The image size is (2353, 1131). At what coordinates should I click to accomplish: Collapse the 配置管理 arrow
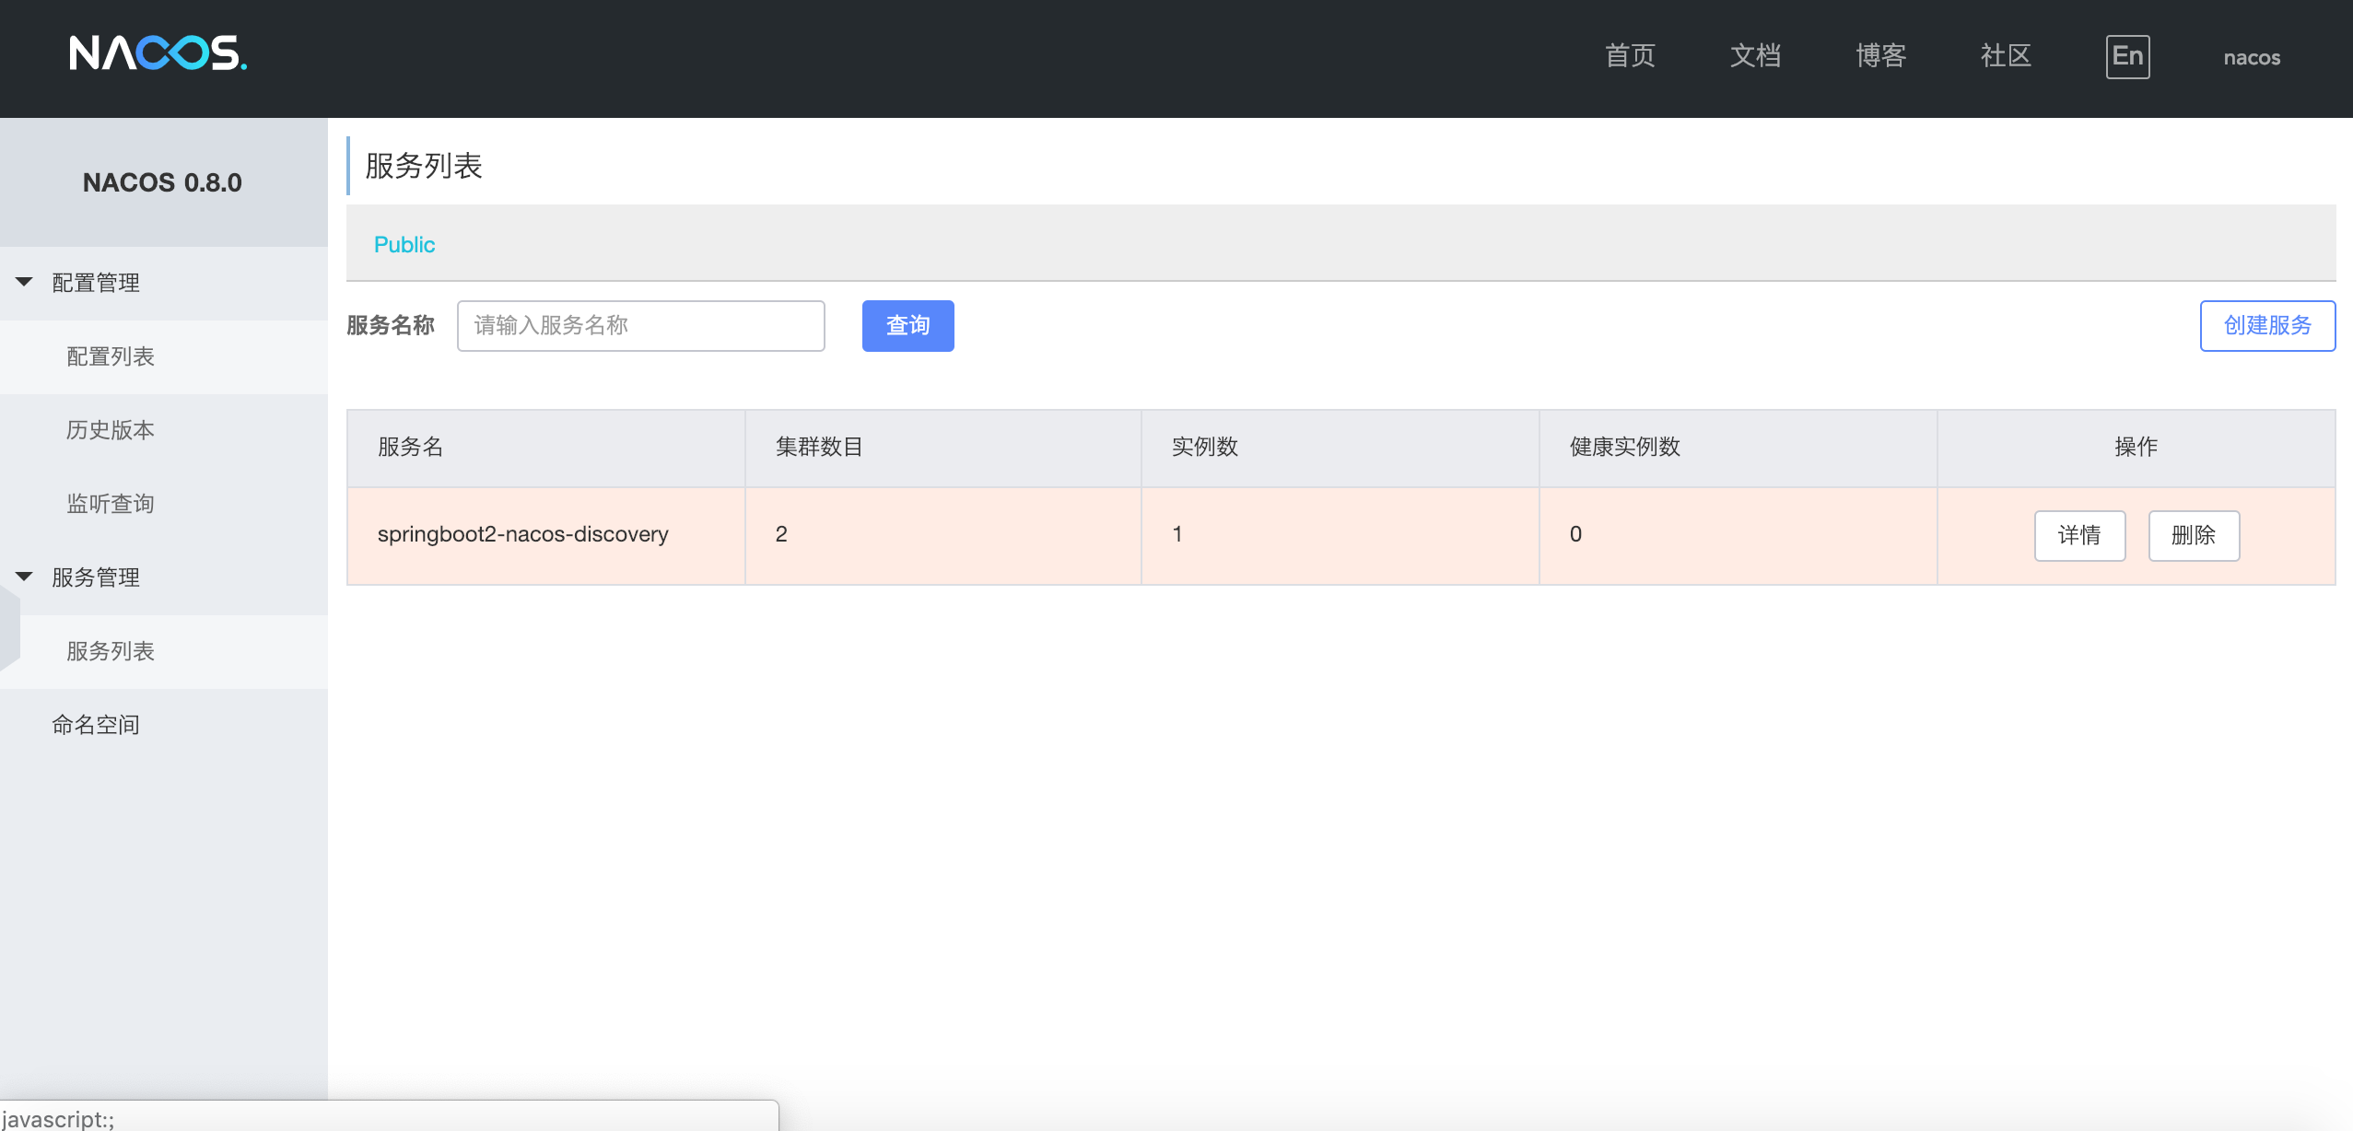pos(24,282)
